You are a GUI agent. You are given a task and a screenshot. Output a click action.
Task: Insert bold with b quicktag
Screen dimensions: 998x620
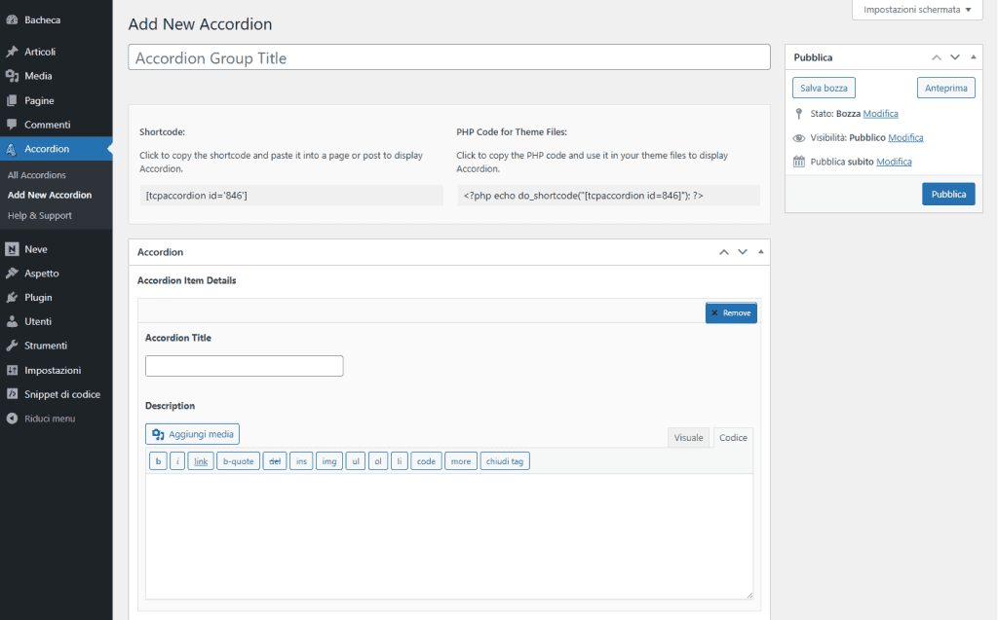pos(159,461)
